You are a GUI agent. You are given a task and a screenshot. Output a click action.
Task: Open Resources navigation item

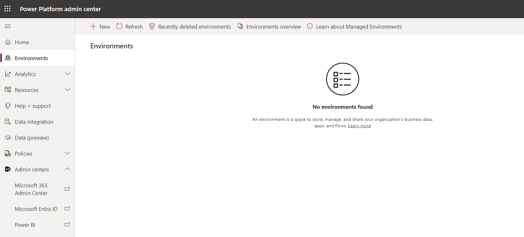(37, 90)
